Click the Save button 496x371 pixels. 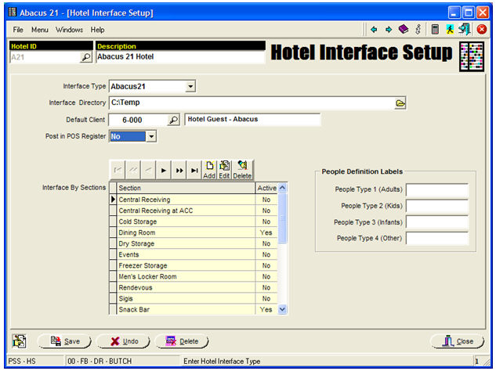pyautogui.click(x=64, y=341)
